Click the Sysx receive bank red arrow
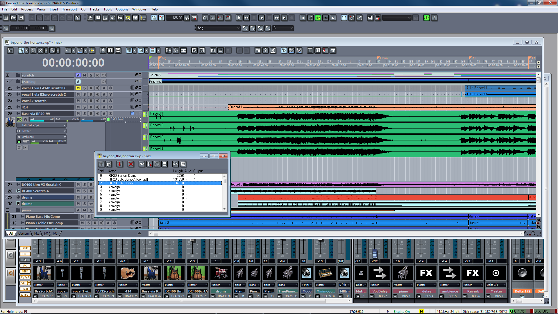 coord(120,164)
